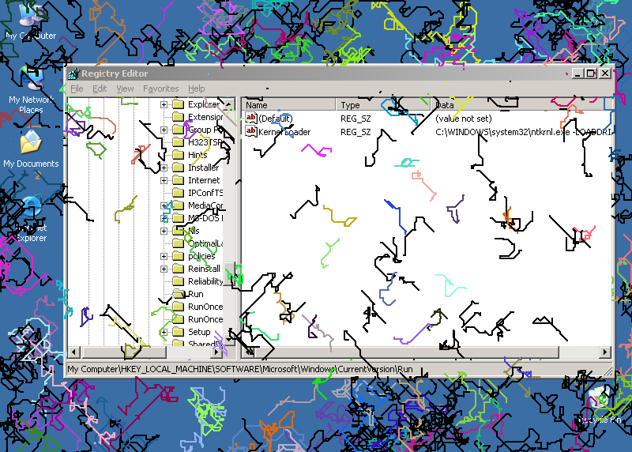Minimize the Registry Editor window

(x=577, y=73)
